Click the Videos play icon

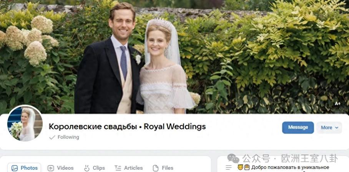[50, 168]
